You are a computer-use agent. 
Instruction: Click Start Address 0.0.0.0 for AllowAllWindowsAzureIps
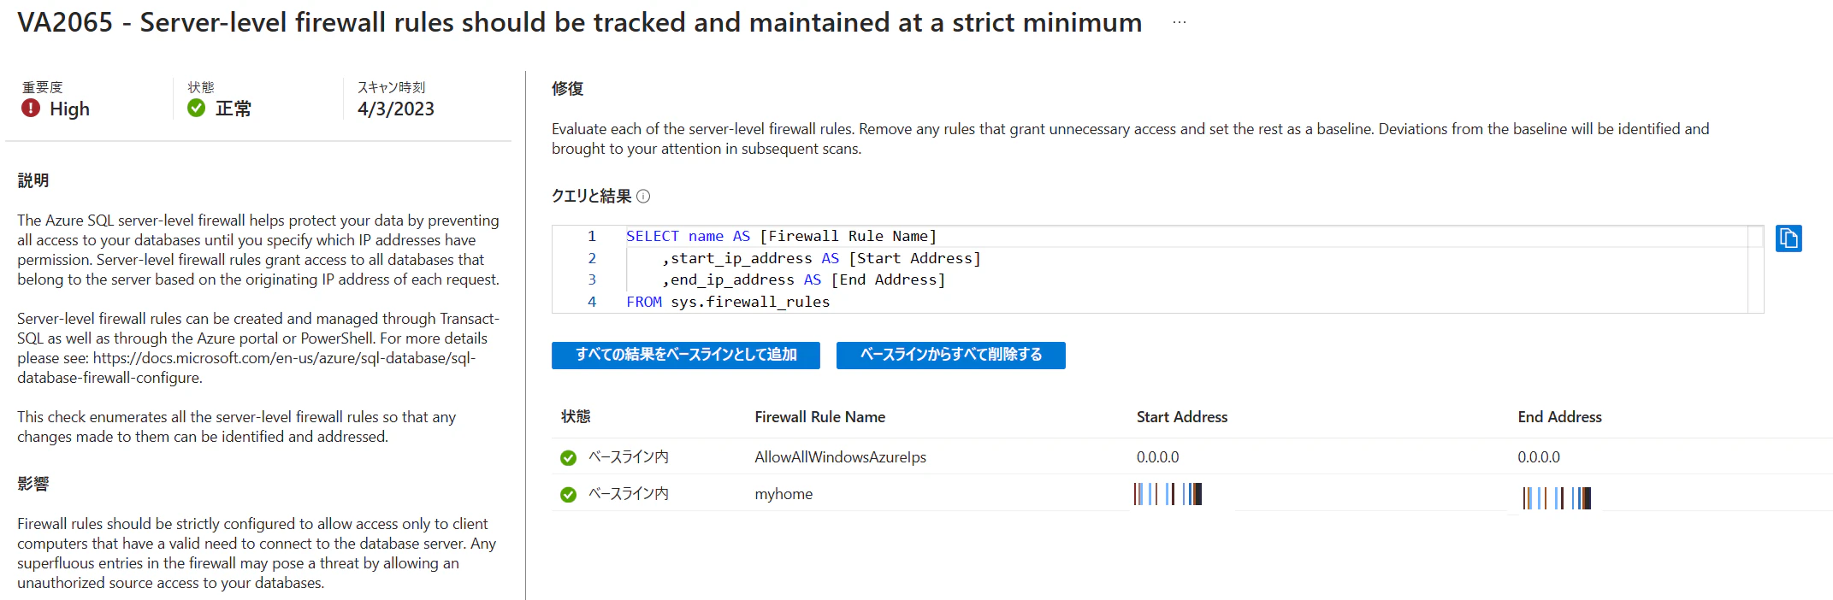pyautogui.click(x=1157, y=457)
